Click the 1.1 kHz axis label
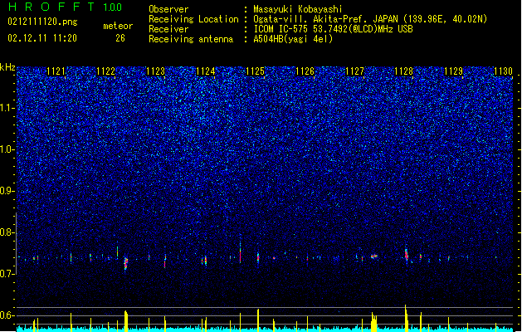The width and height of the screenshot is (522, 332). (x=7, y=108)
